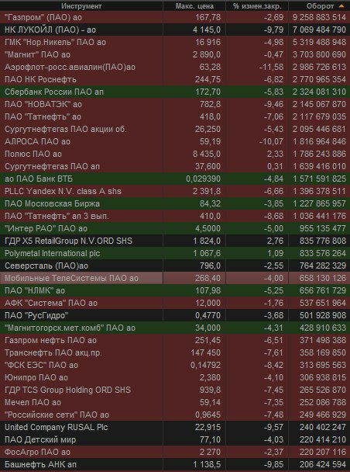The image size is (350, 472).
Task: Click Северсталь turnover 764 282 329
Action: (323, 265)
